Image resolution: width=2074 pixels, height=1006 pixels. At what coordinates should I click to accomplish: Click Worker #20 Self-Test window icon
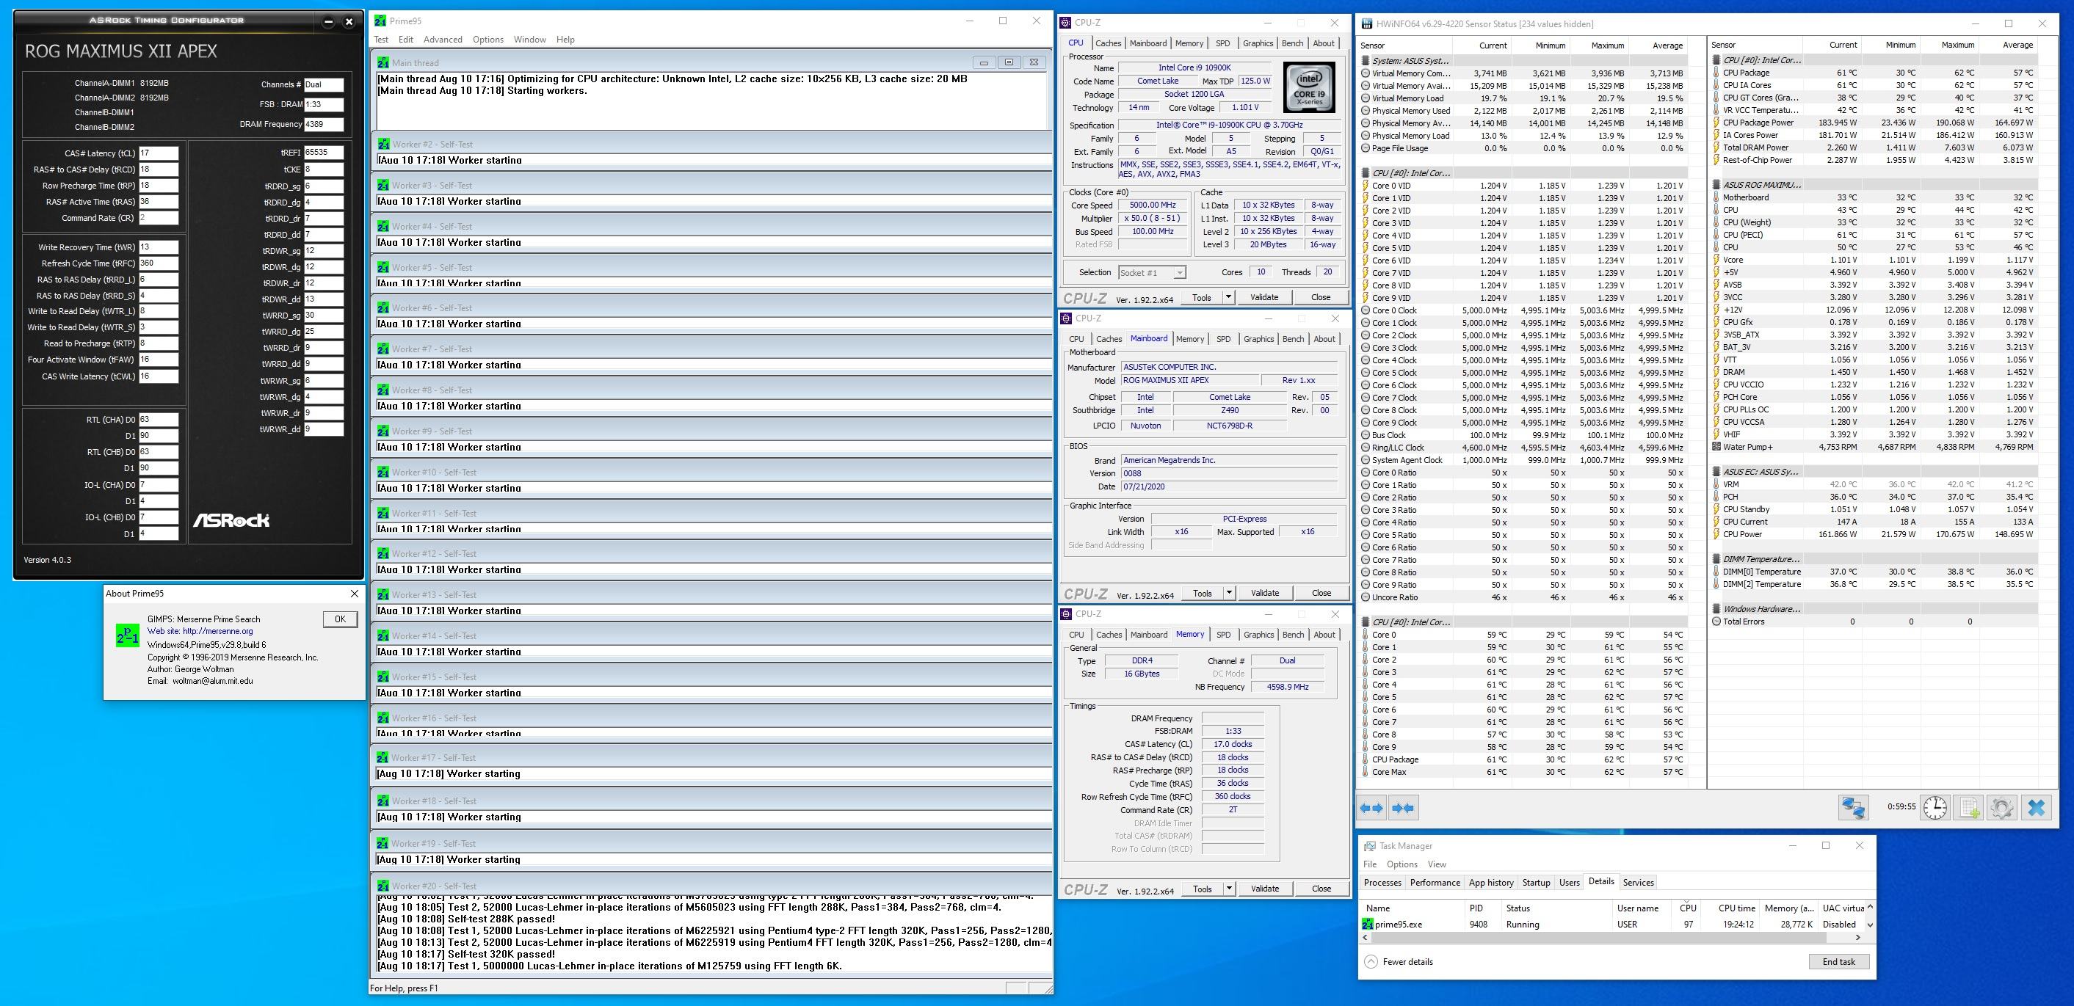pos(383,885)
